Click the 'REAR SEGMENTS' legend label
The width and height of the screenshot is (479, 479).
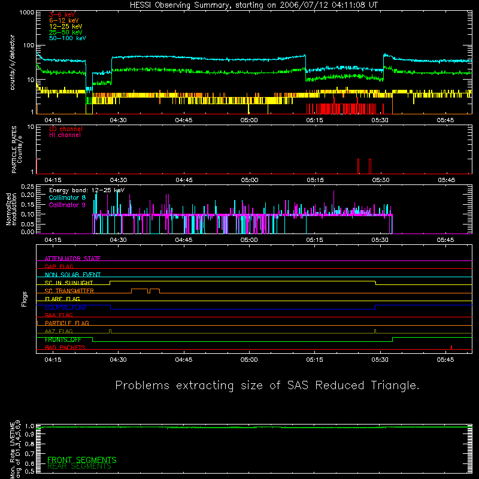click(x=79, y=466)
